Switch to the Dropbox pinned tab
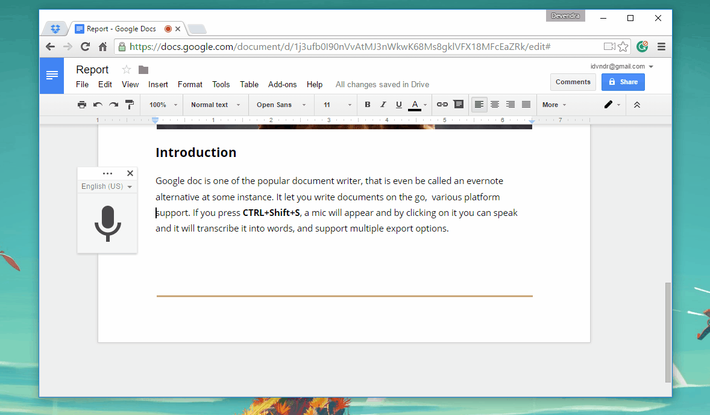This screenshot has width=710, height=415. [x=55, y=29]
